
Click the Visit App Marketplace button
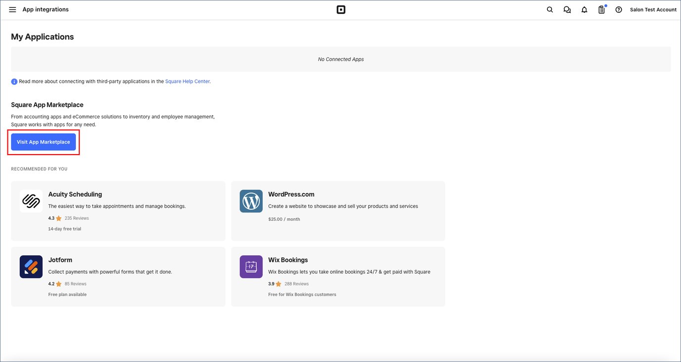[43, 142]
